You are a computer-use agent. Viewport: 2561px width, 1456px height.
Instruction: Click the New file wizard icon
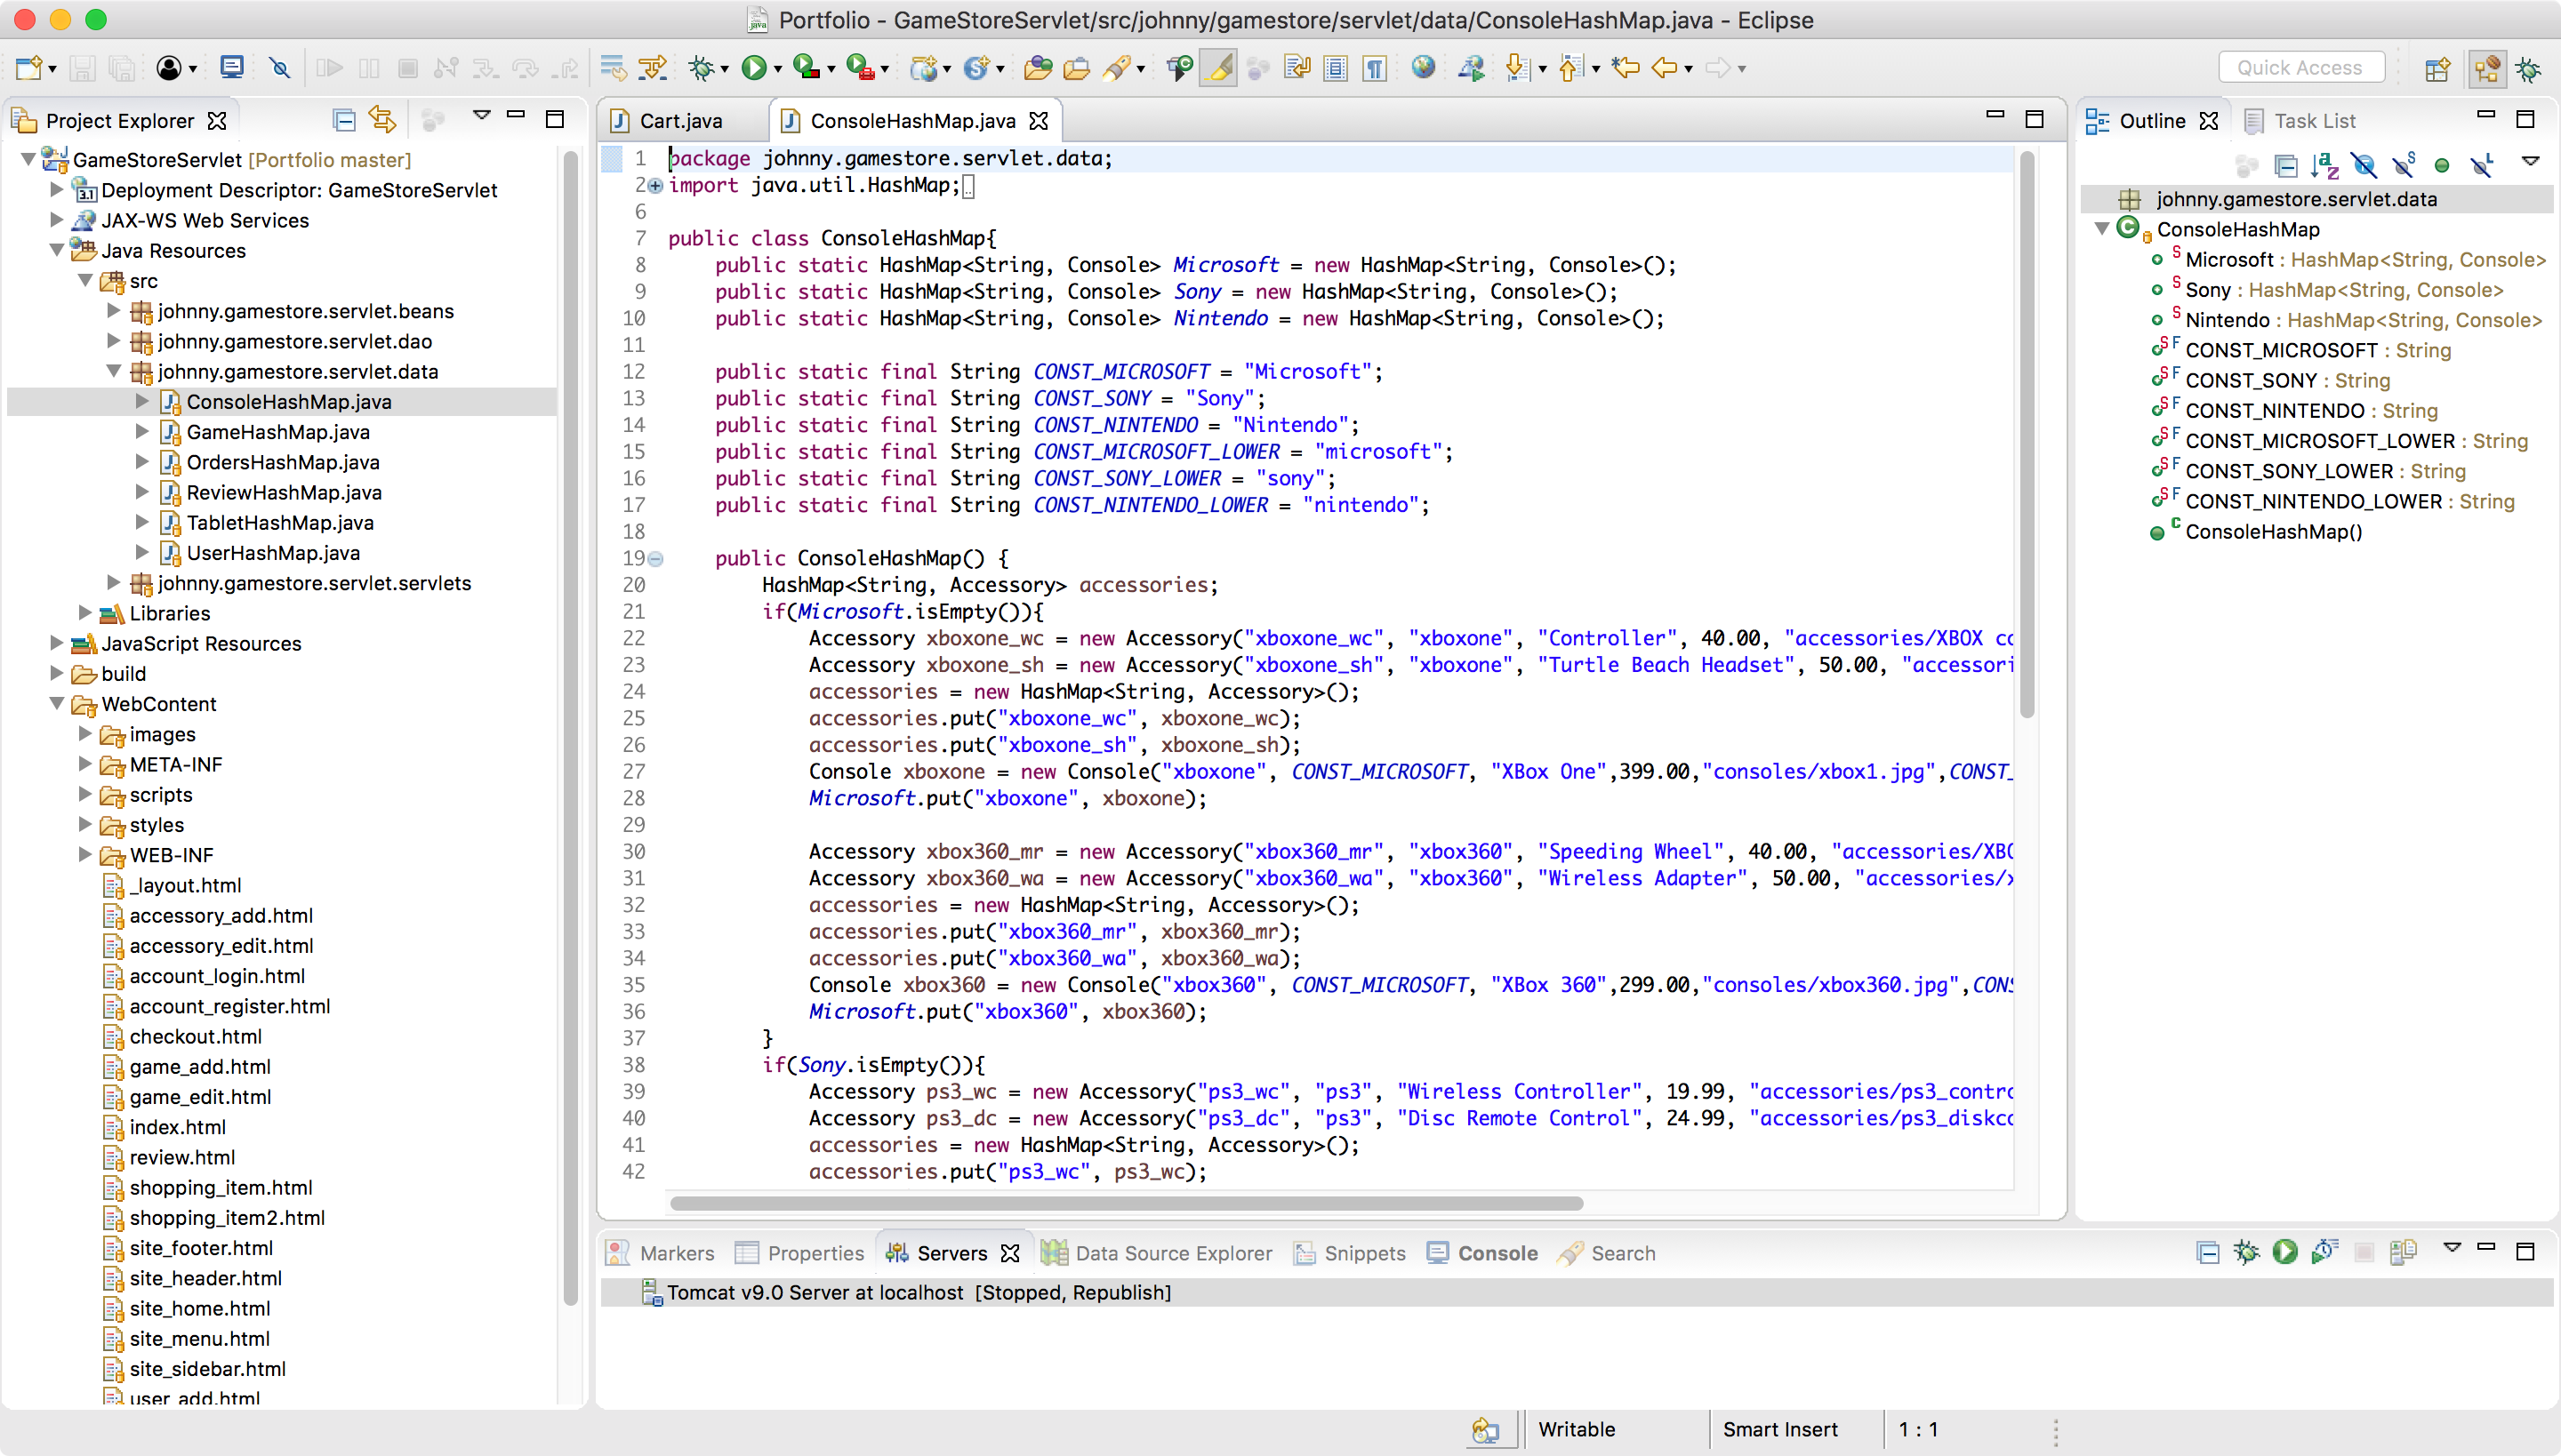pyautogui.click(x=28, y=68)
